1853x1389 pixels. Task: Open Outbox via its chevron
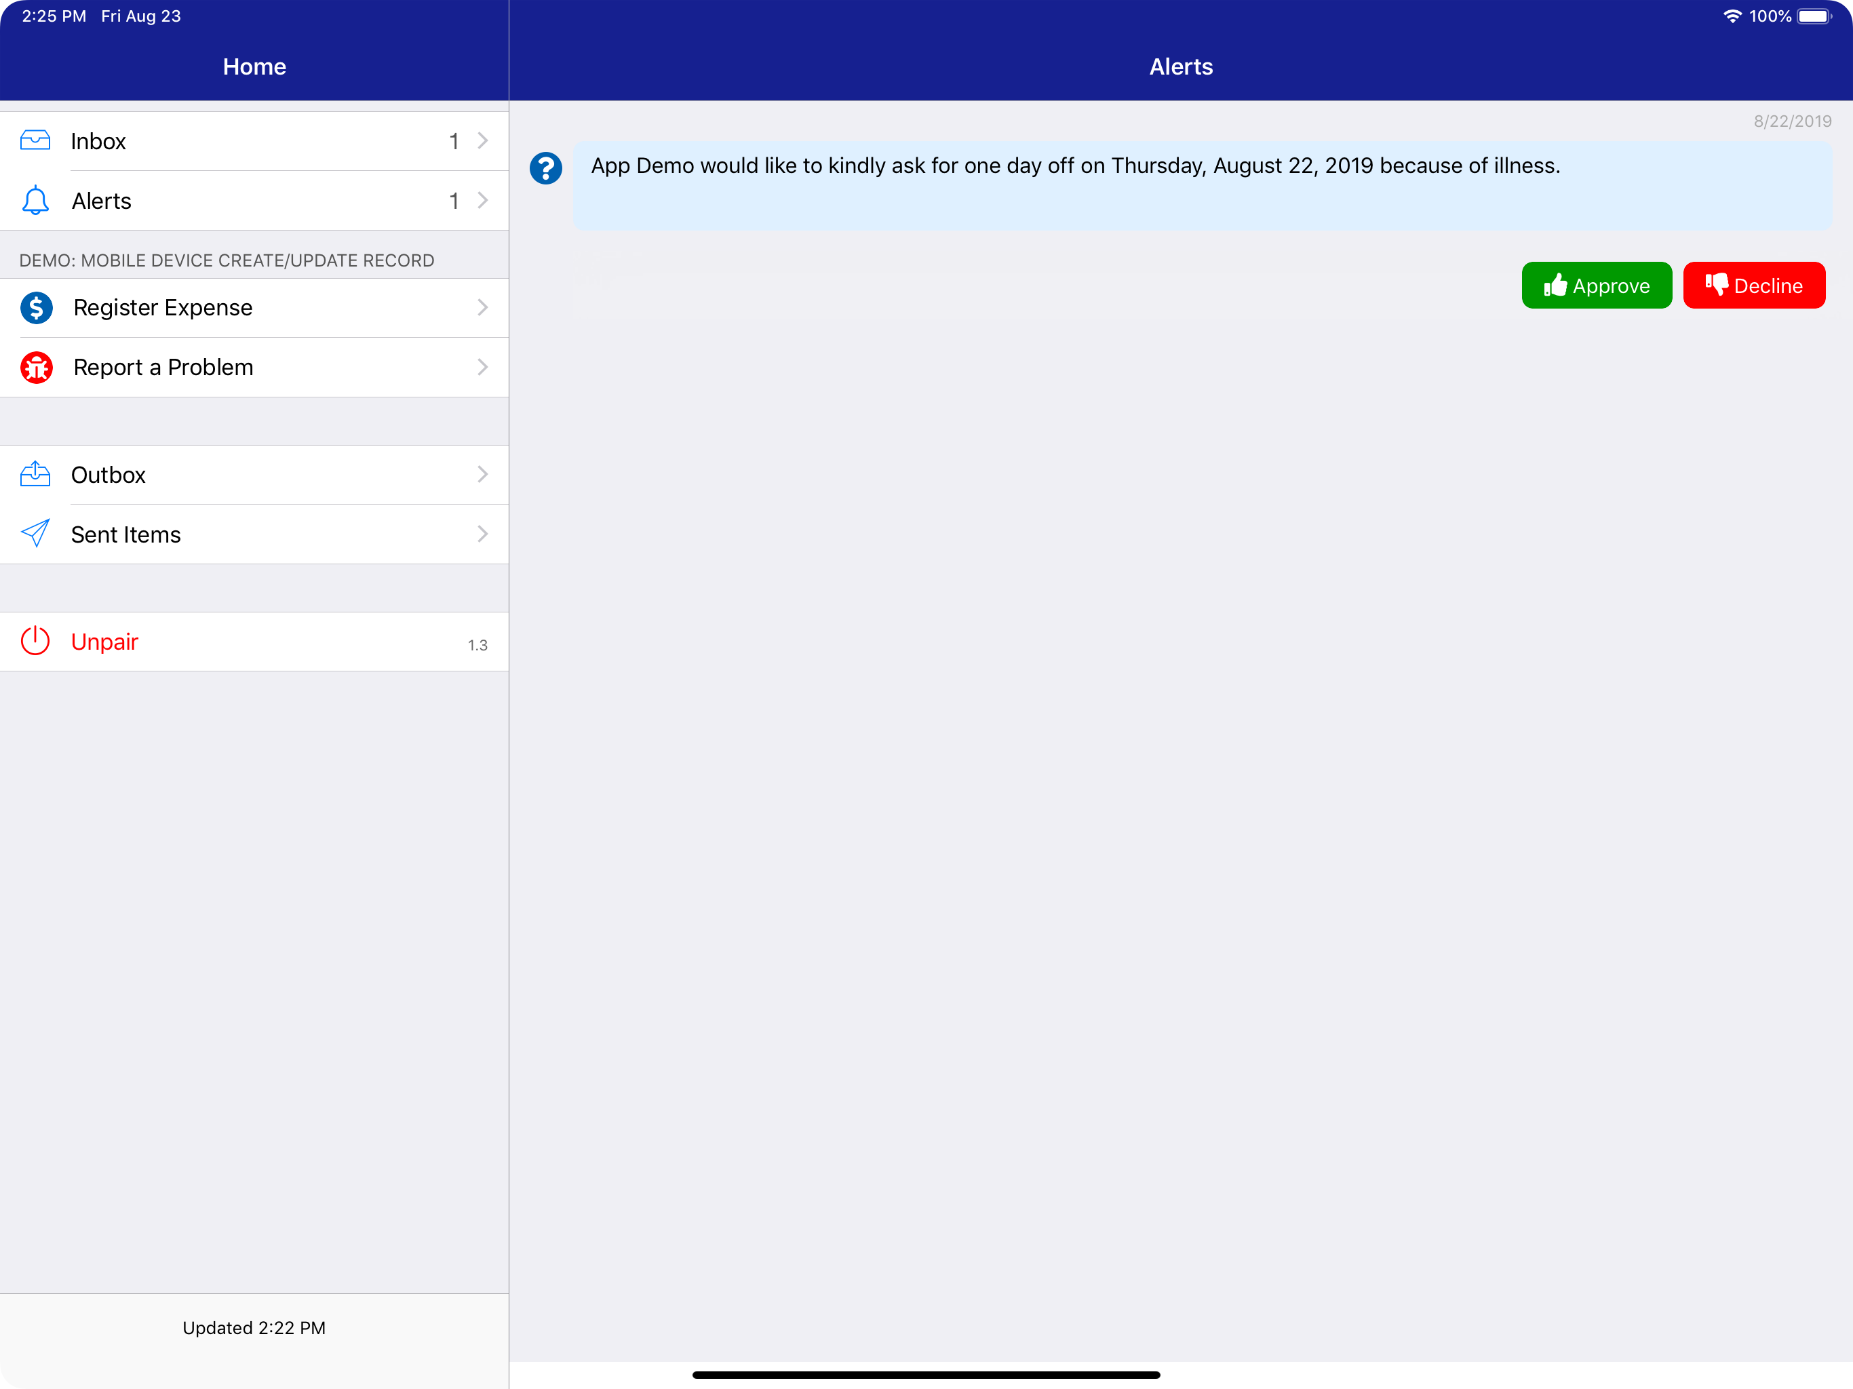(482, 474)
